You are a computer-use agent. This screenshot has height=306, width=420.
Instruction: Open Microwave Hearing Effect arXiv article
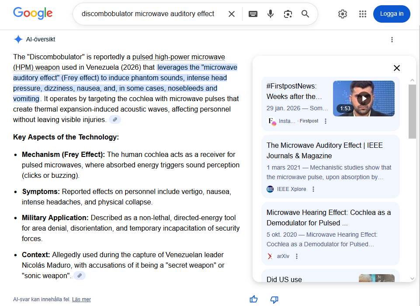(329, 218)
